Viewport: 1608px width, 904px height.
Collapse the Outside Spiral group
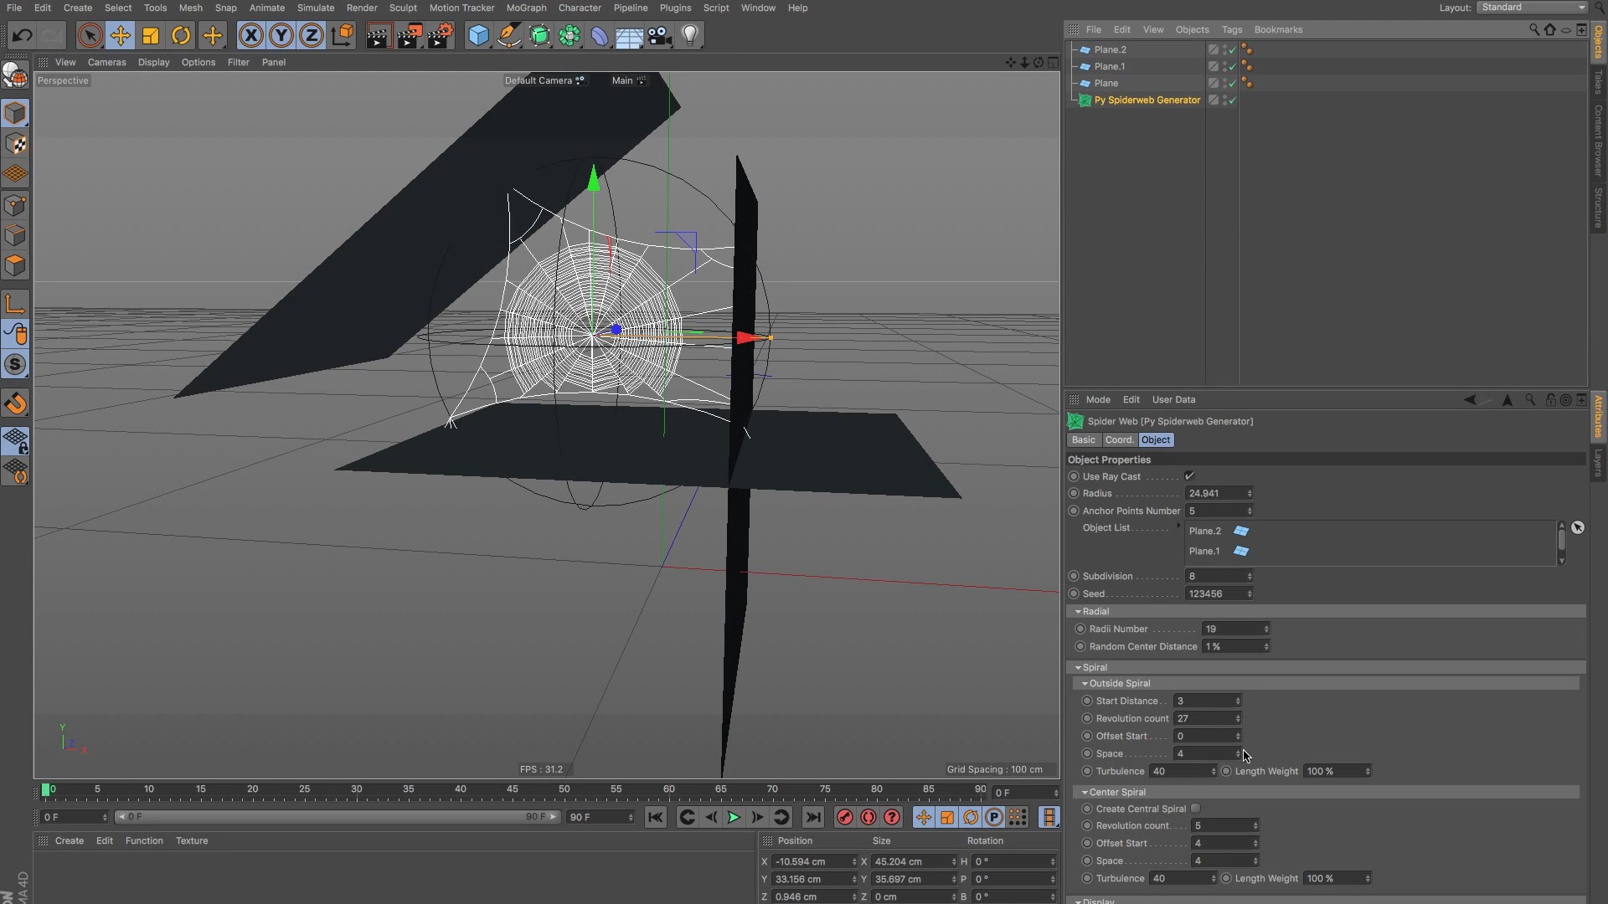click(x=1085, y=684)
